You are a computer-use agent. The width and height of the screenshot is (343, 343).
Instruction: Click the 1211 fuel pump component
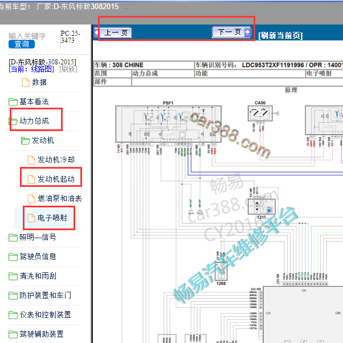262,206
